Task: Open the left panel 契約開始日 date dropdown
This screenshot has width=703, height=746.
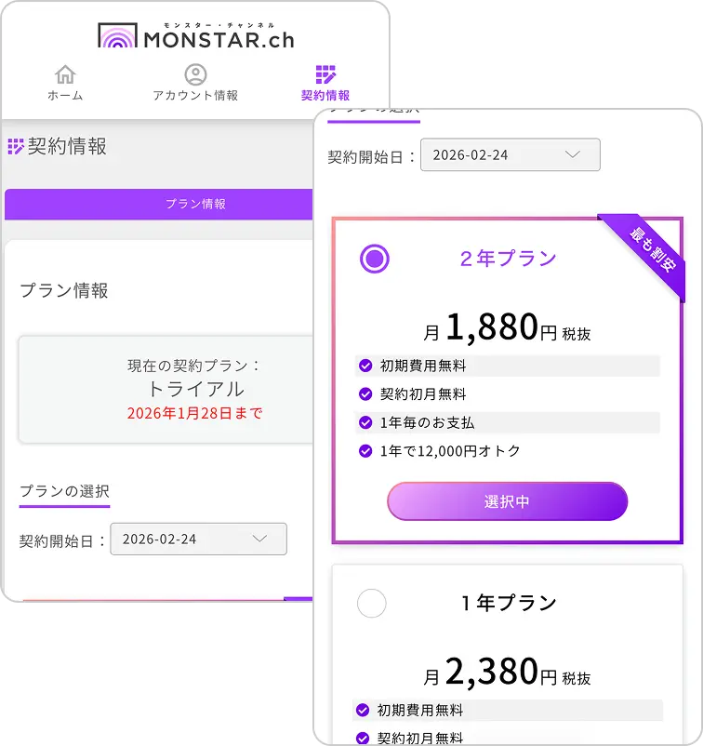Action: pos(198,540)
